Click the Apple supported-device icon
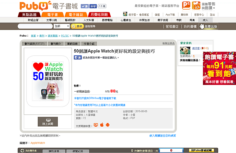Screen dimensions: 236x153 tap(102, 125)
